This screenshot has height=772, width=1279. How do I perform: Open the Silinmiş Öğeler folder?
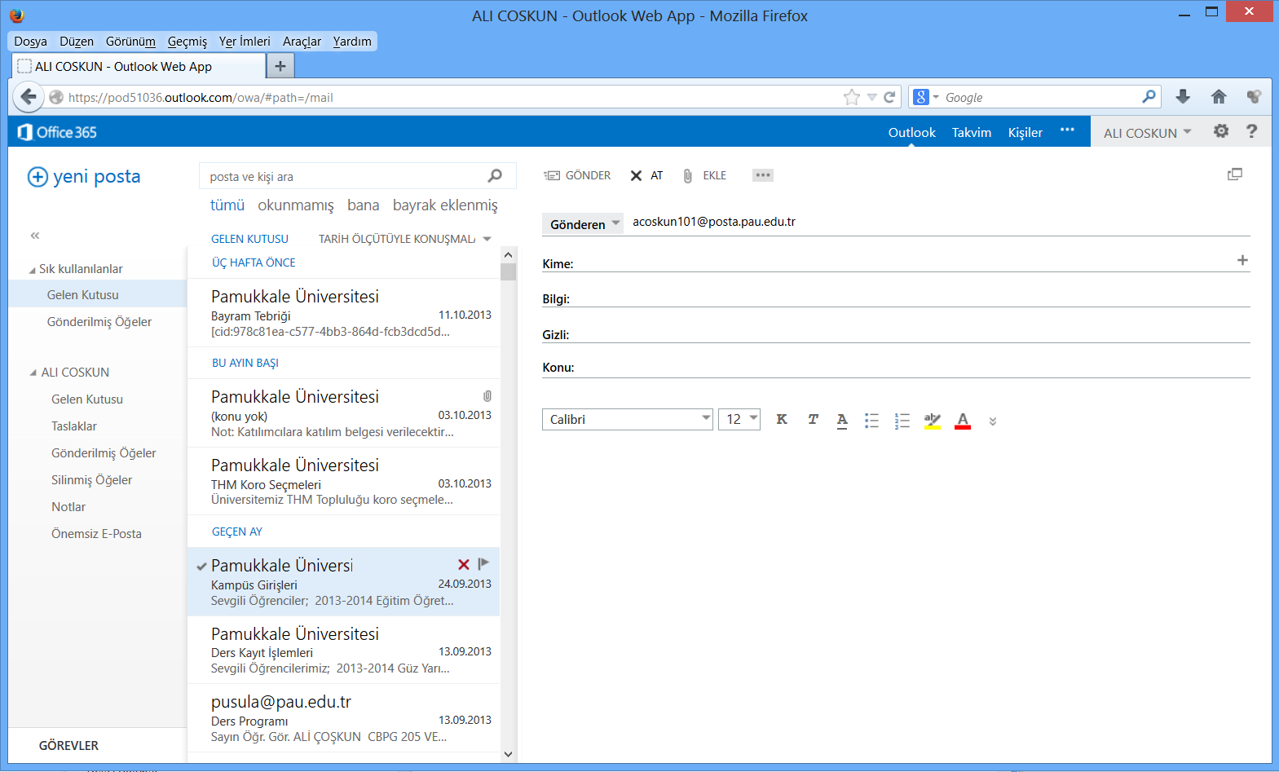pyautogui.click(x=91, y=480)
